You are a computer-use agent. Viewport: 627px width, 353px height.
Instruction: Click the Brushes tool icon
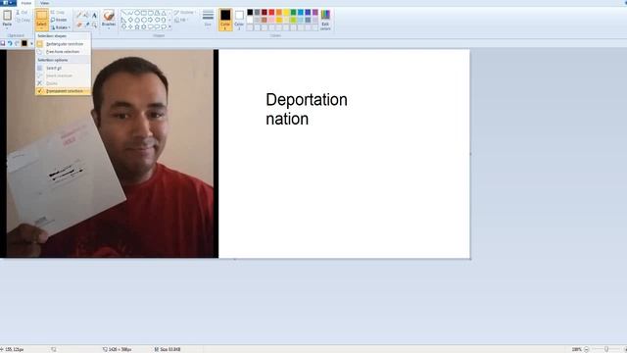109,16
